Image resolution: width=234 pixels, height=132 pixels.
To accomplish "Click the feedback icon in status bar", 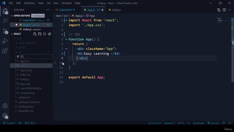I will (223, 123).
